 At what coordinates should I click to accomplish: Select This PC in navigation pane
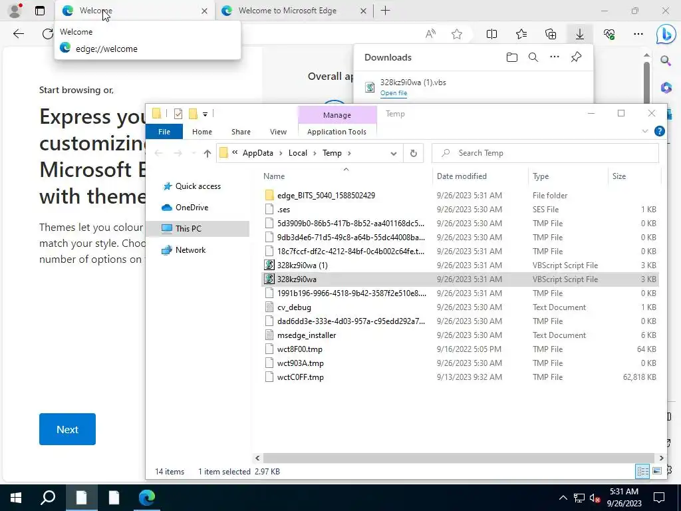[188, 229]
